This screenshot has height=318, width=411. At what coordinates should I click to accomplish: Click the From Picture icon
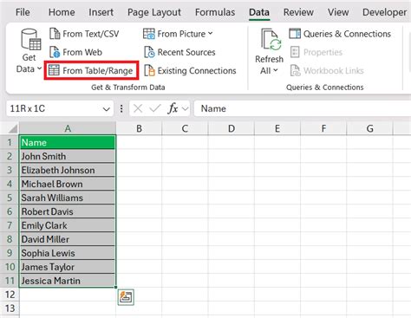pyautogui.click(x=149, y=34)
